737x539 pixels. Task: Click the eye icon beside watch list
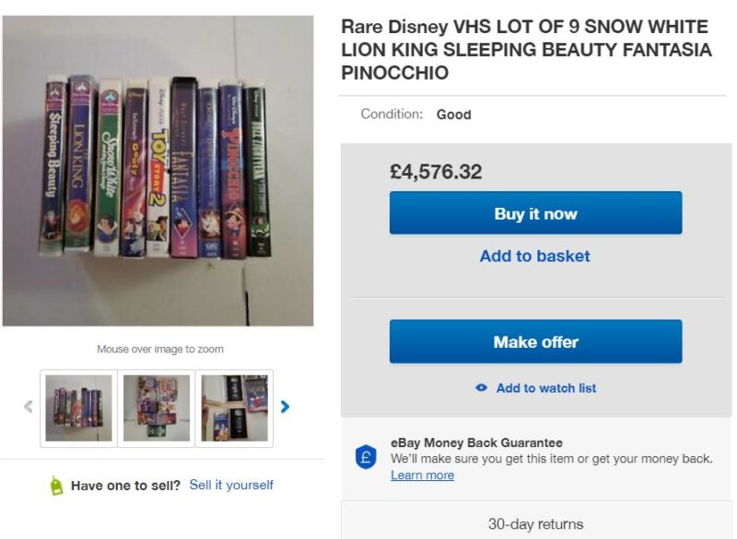(x=481, y=388)
